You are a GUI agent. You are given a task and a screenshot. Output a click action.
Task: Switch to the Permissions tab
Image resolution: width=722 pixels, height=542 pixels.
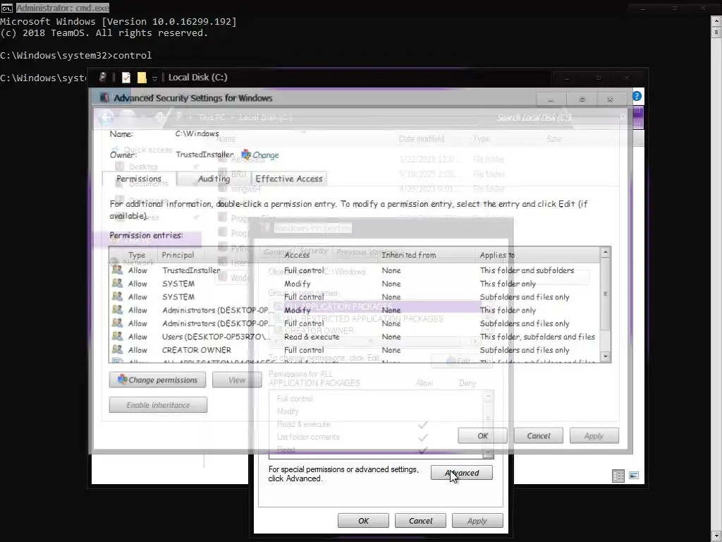(x=139, y=179)
